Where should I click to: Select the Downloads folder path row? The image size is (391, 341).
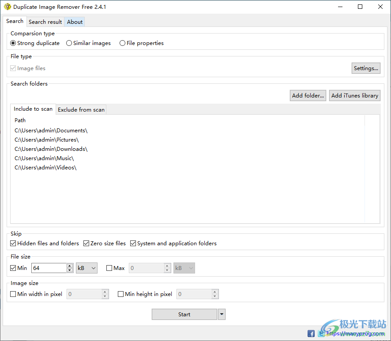pyautogui.click(x=51, y=149)
